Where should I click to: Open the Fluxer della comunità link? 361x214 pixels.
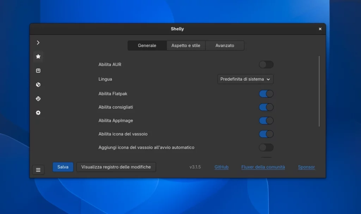point(263,167)
